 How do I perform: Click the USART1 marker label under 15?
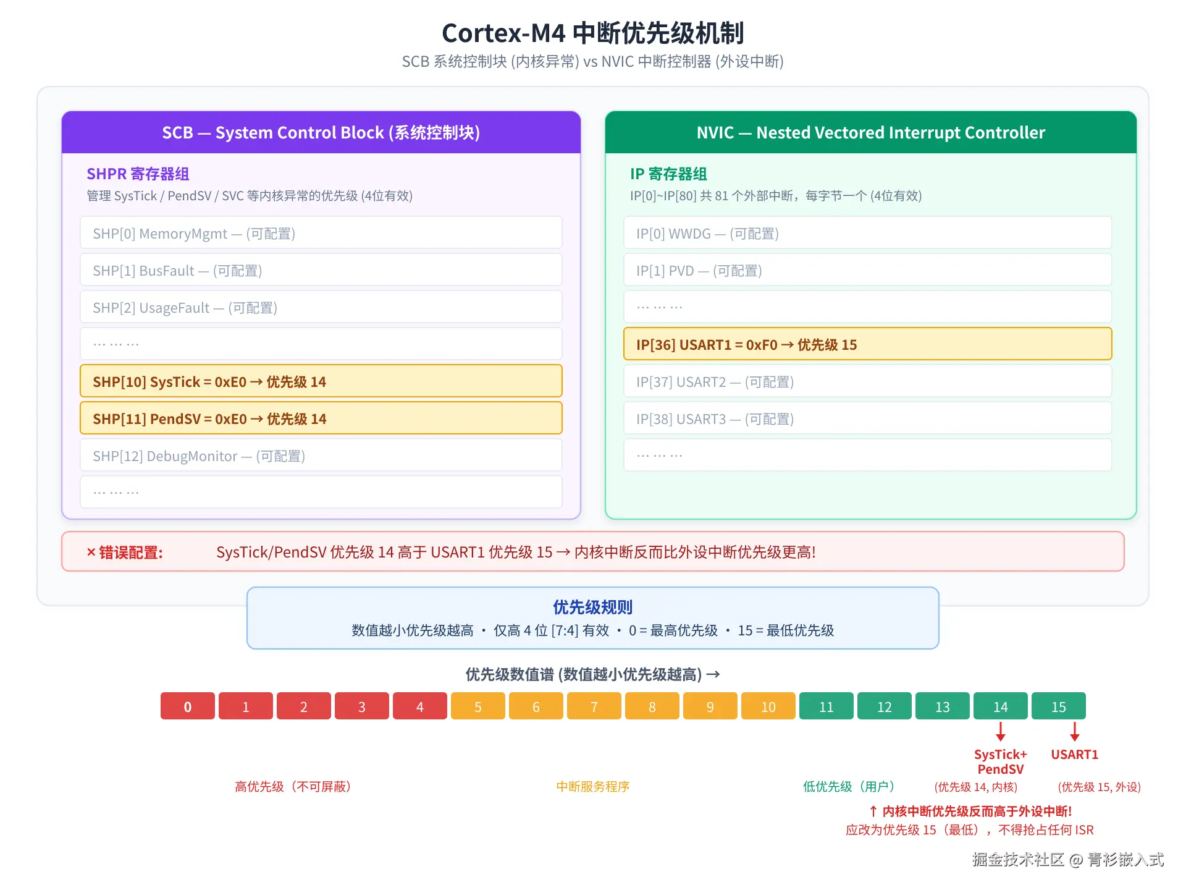click(1075, 754)
